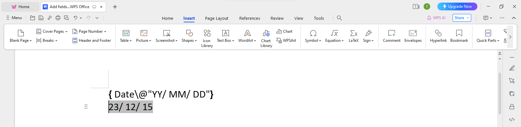Image resolution: width=521 pixels, height=127 pixels.
Task: Insert a Table
Action: point(126,36)
